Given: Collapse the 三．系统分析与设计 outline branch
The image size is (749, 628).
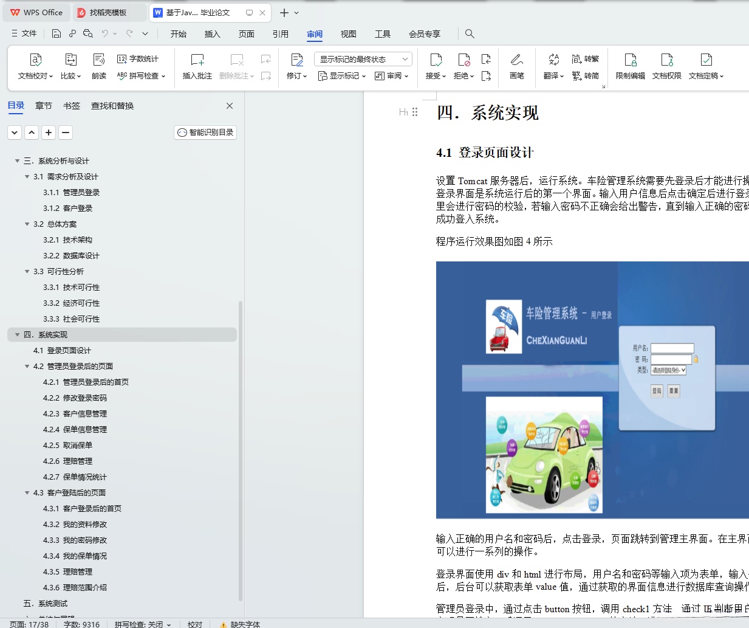Looking at the screenshot, I should coord(17,160).
